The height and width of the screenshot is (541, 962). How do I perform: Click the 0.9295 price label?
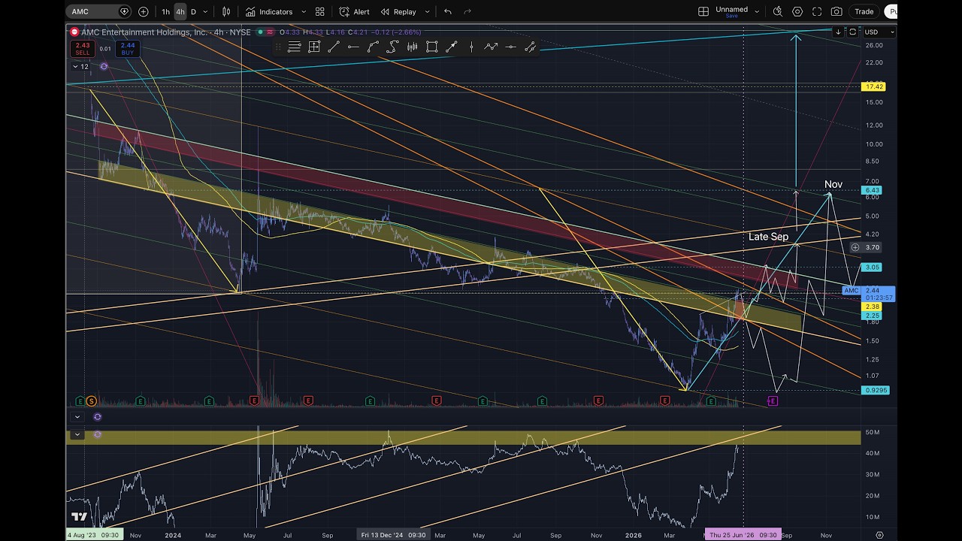coord(876,391)
